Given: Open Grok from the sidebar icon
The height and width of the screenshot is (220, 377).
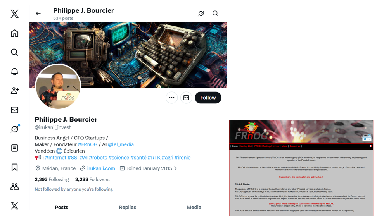Looking at the screenshot, I should [15, 129].
